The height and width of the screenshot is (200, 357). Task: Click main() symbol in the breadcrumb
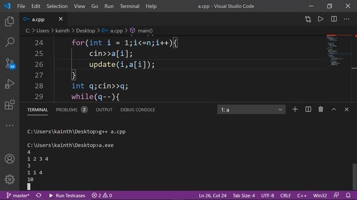click(145, 31)
